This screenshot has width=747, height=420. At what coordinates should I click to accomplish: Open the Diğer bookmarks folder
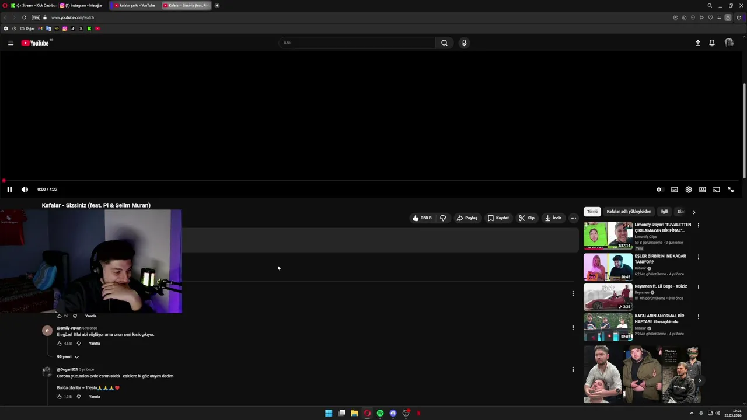[x=27, y=29]
